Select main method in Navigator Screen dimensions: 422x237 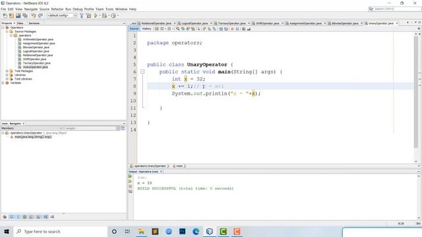(33, 137)
